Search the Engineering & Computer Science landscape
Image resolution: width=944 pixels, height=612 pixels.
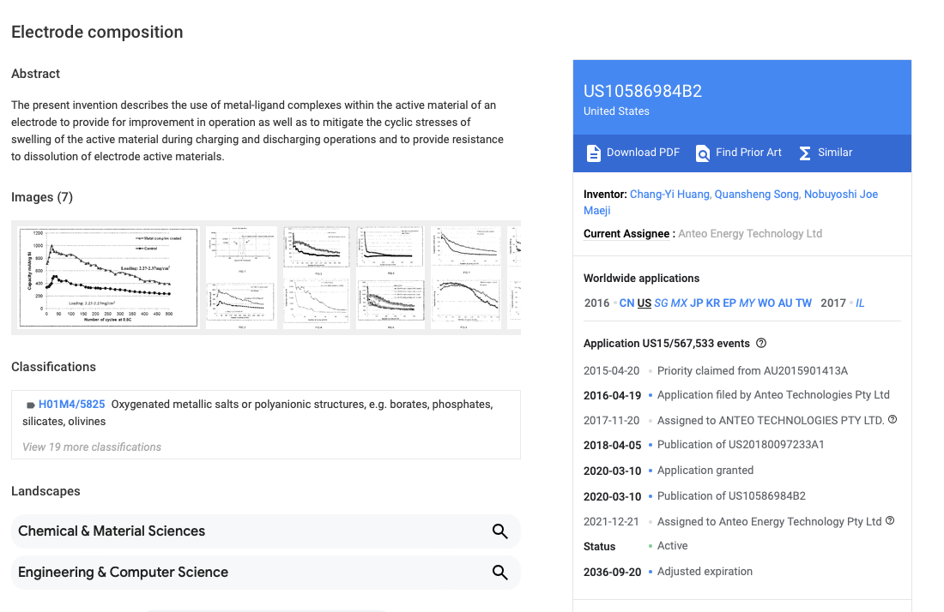point(499,573)
